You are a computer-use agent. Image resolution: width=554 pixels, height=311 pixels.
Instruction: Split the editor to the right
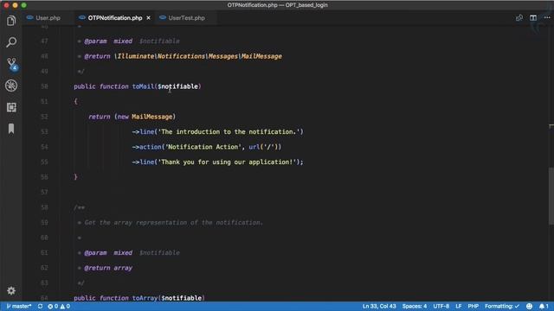(533, 17)
